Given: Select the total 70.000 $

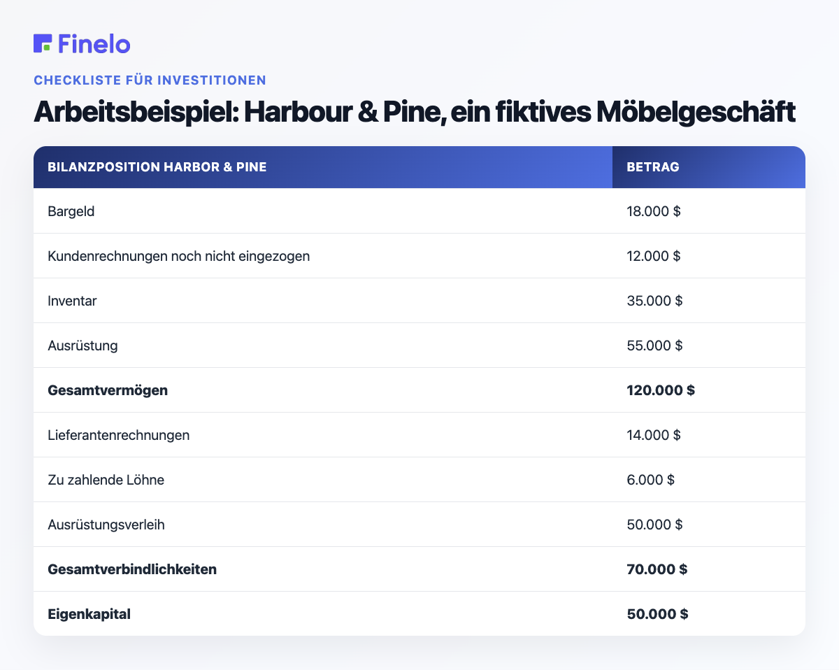Looking at the screenshot, I should click(x=657, y=569).
